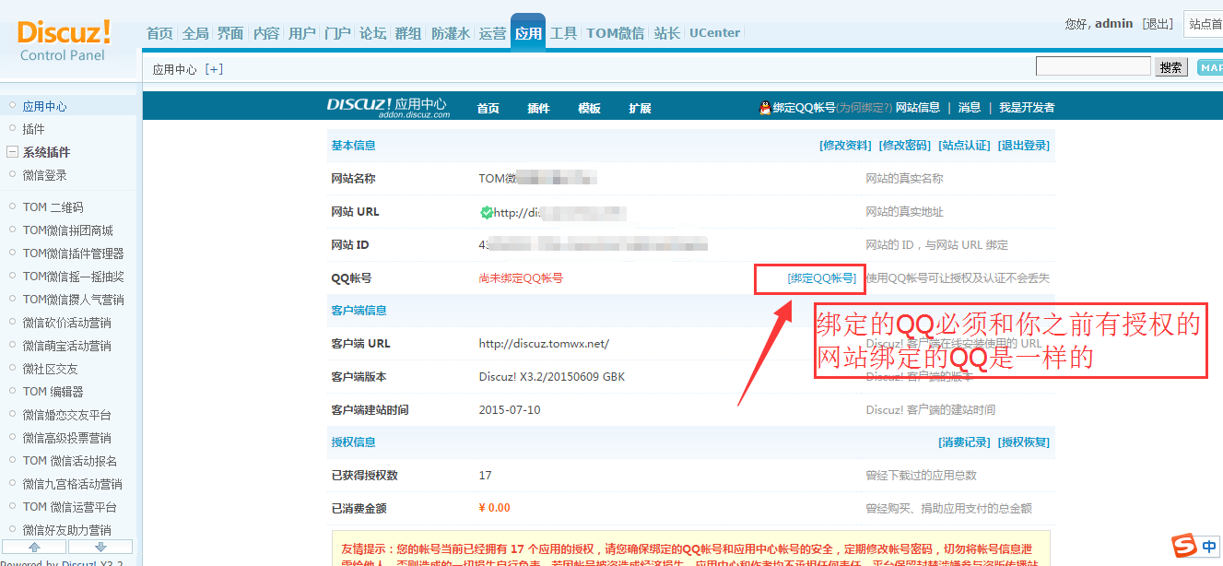The height and width of the screenshot is (566, 1223).
Task: Switch to the 工具 top menu tab
Action: (563, 33)
